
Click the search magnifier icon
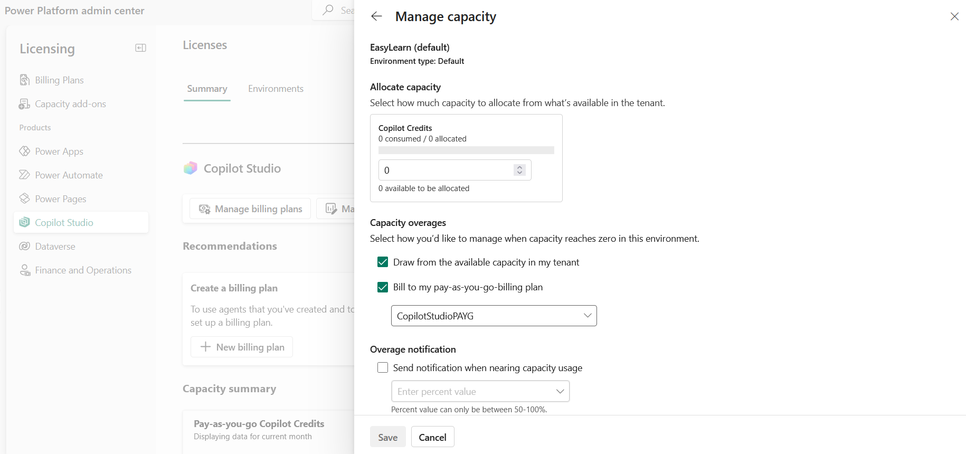tap(328, 10)
